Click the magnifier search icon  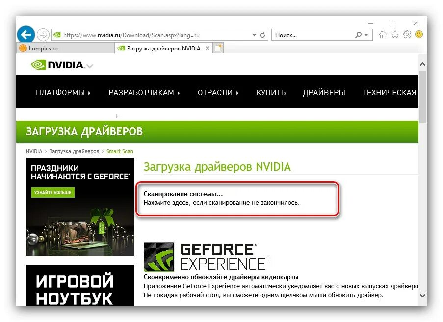point(358,35)
